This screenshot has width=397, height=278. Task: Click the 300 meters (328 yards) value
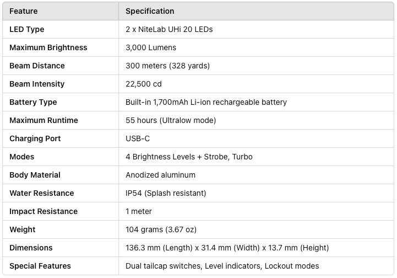coord(167,66)
